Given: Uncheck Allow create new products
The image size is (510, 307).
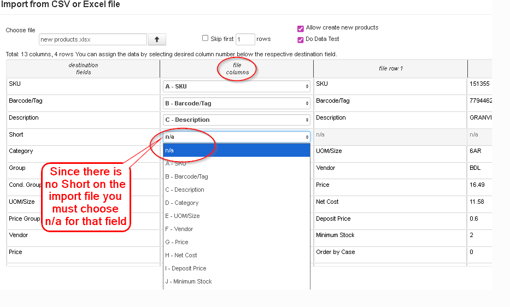Looking at the screenshot, I should 301,28.
